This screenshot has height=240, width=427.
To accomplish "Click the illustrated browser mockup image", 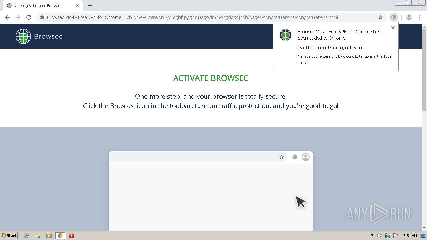I will tap(211, 191).
